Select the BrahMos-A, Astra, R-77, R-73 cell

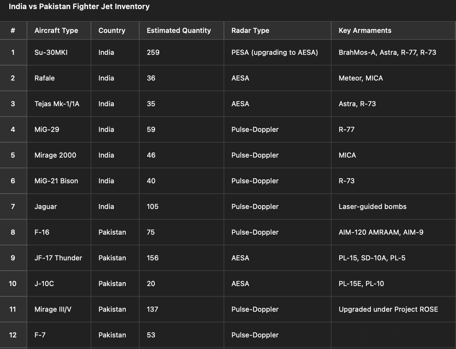click(x=394, y=52)
